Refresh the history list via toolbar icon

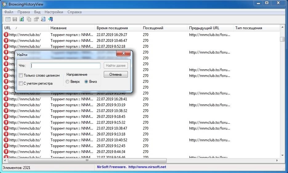[22, 19]
